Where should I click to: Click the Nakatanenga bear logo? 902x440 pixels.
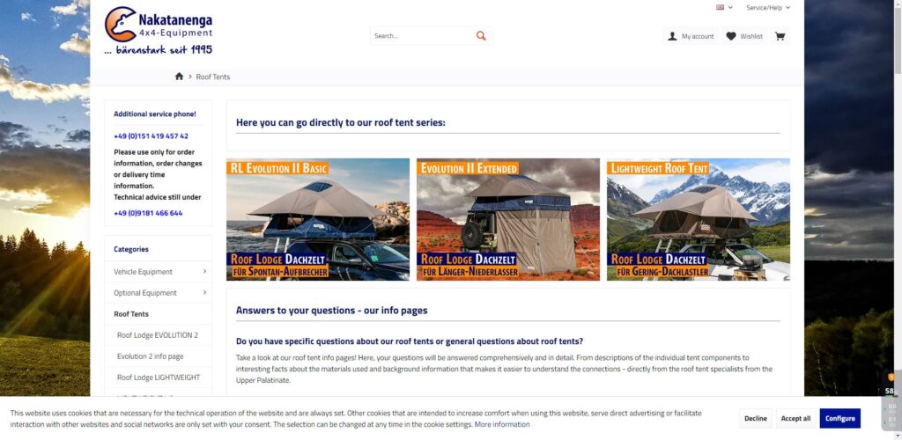[x=120, y=24]
